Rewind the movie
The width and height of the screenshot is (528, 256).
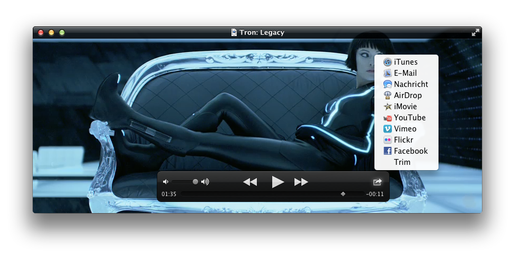pyautogui.click(x=250, y=182)
